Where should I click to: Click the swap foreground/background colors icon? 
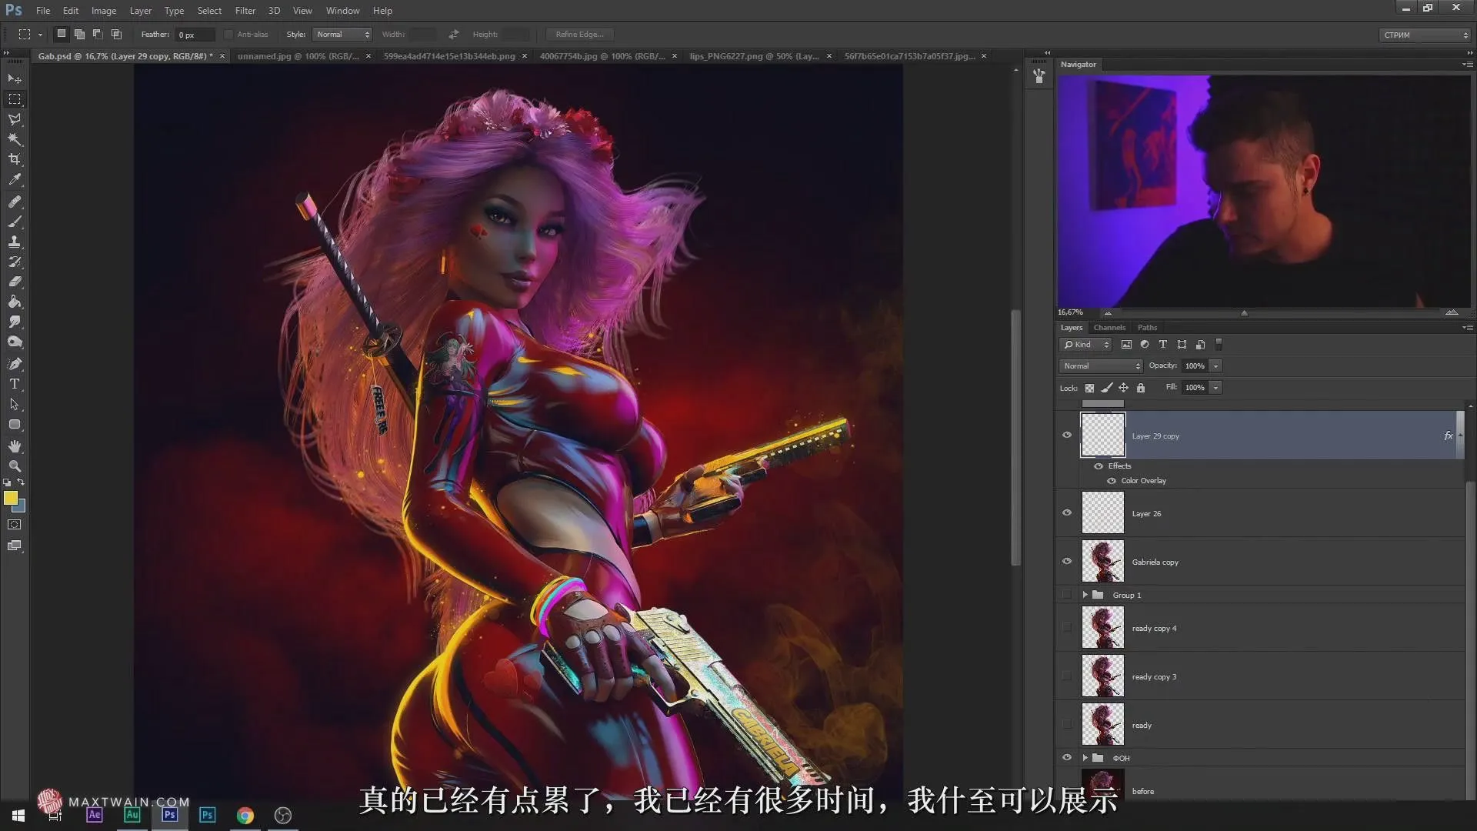pyautogui.click(x=21, y=482)
